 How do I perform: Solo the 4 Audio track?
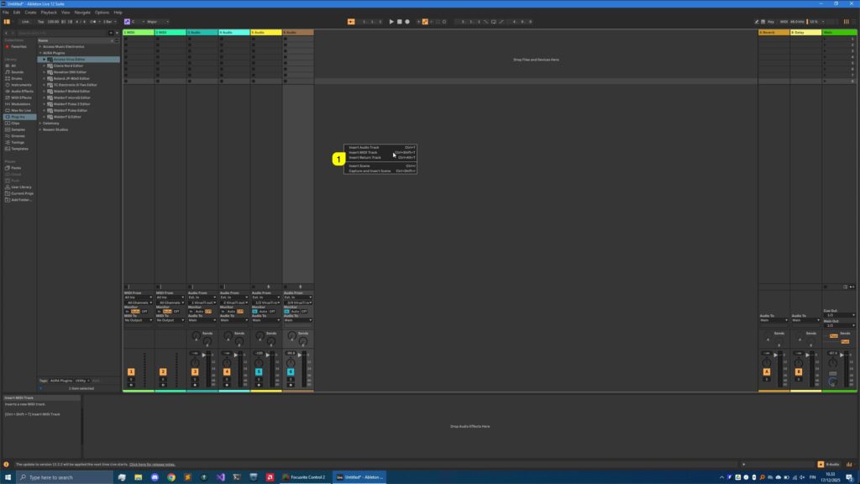coord(227,380)
